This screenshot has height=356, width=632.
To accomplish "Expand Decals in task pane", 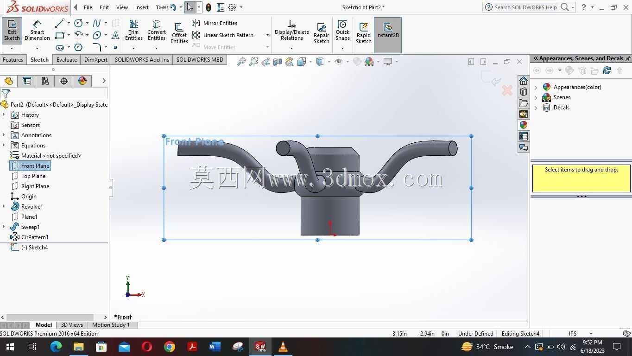I will click(536, 108).
